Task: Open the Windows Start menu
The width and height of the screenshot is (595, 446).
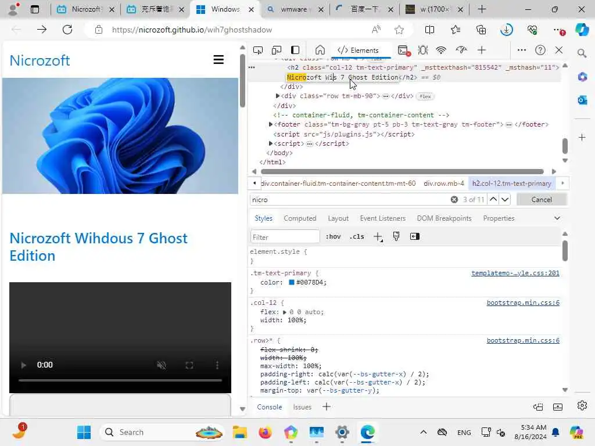Action: click(x=84, y=432)
